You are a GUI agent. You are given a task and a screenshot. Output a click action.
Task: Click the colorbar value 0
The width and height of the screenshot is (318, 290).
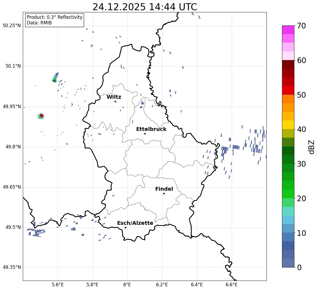pyautogui.click(x=299, y=267)
